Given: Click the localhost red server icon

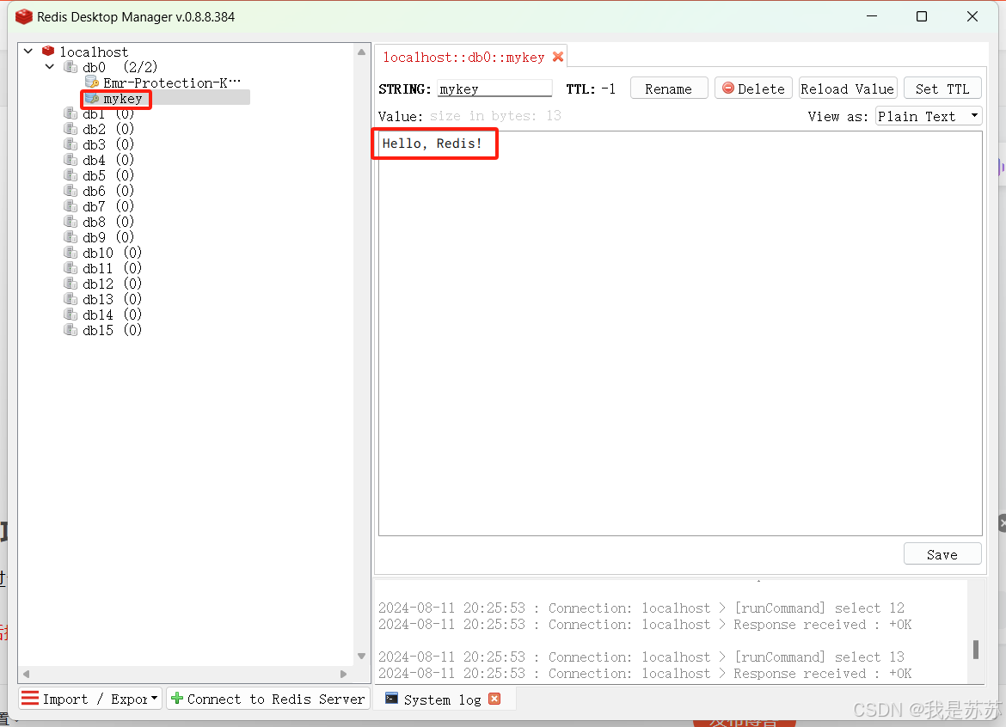Looking at the screenshot, I should click(x=48, y=51).
